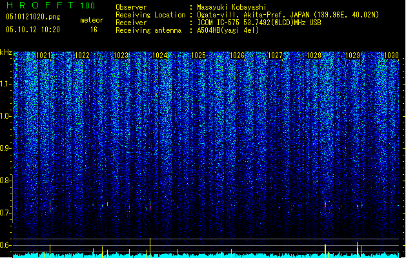The width and height of the screenshot is (406, 258).
Task: Click the time marker 1023
Action: pyautogui.click(x=121, y=55)
